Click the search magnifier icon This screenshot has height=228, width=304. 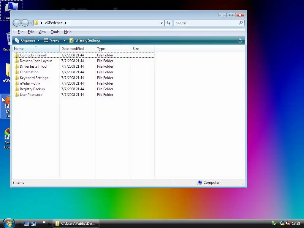pos(241,23)
